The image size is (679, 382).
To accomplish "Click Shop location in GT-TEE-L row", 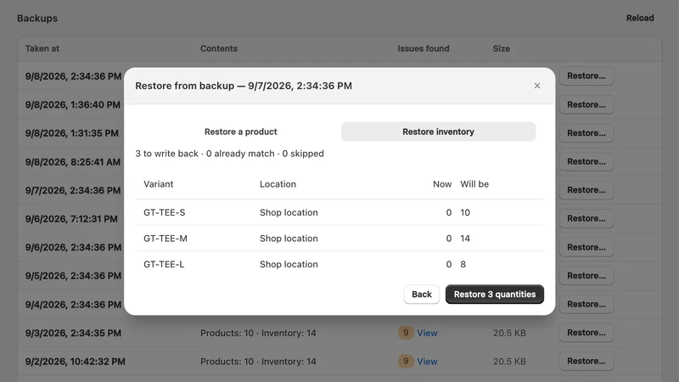I will 289,265.
